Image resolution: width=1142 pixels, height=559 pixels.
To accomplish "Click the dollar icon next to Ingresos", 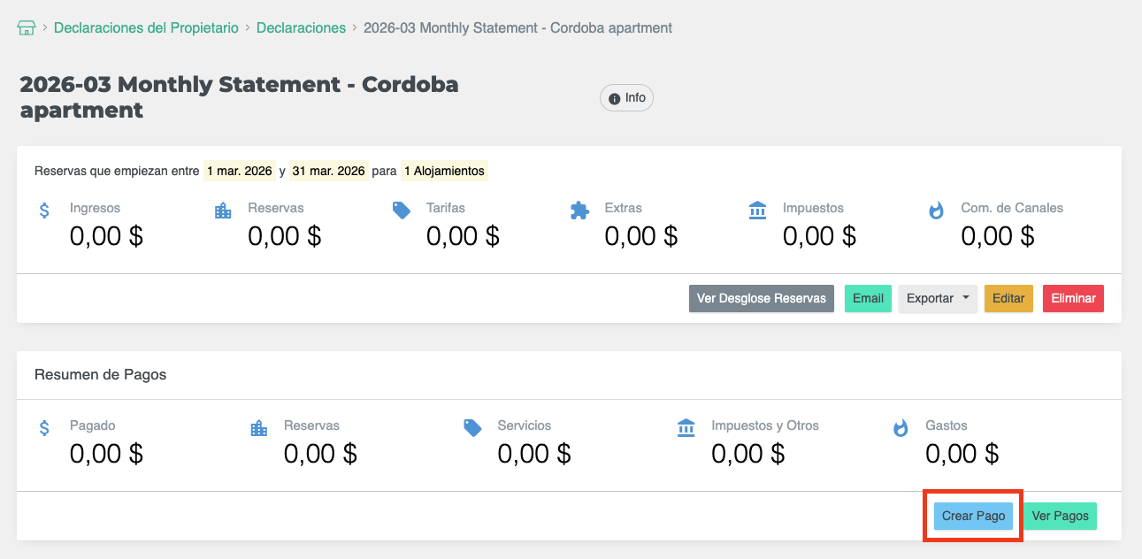I will pyautogui.click(x=44, y=211).
